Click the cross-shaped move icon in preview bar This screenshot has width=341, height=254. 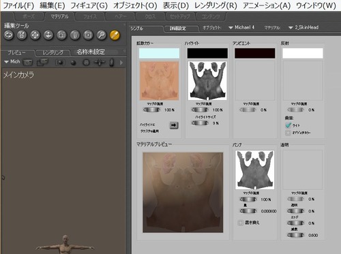tap(100, 63)
